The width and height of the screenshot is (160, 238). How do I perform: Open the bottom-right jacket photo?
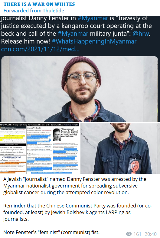(120, 148)
